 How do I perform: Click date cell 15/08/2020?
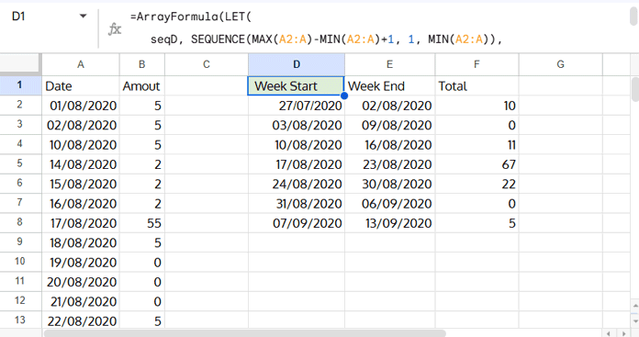pos(81,184)
